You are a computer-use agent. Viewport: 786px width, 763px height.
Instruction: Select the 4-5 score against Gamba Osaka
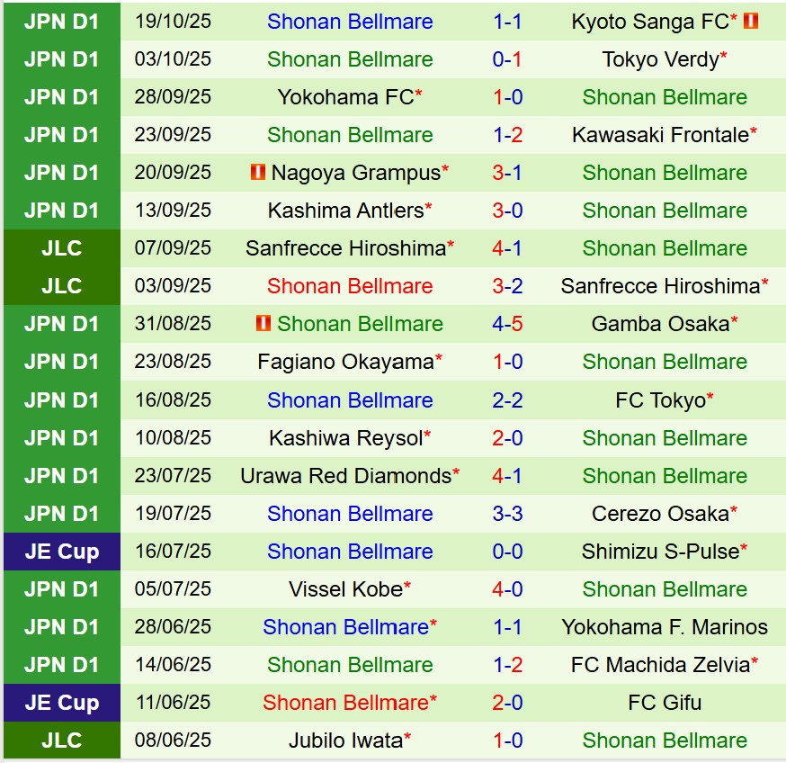pyautogui.click(x=507, y=324)
